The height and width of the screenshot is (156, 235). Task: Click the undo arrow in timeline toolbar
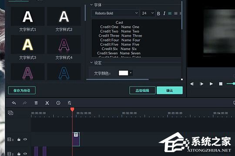click(14, 103)
